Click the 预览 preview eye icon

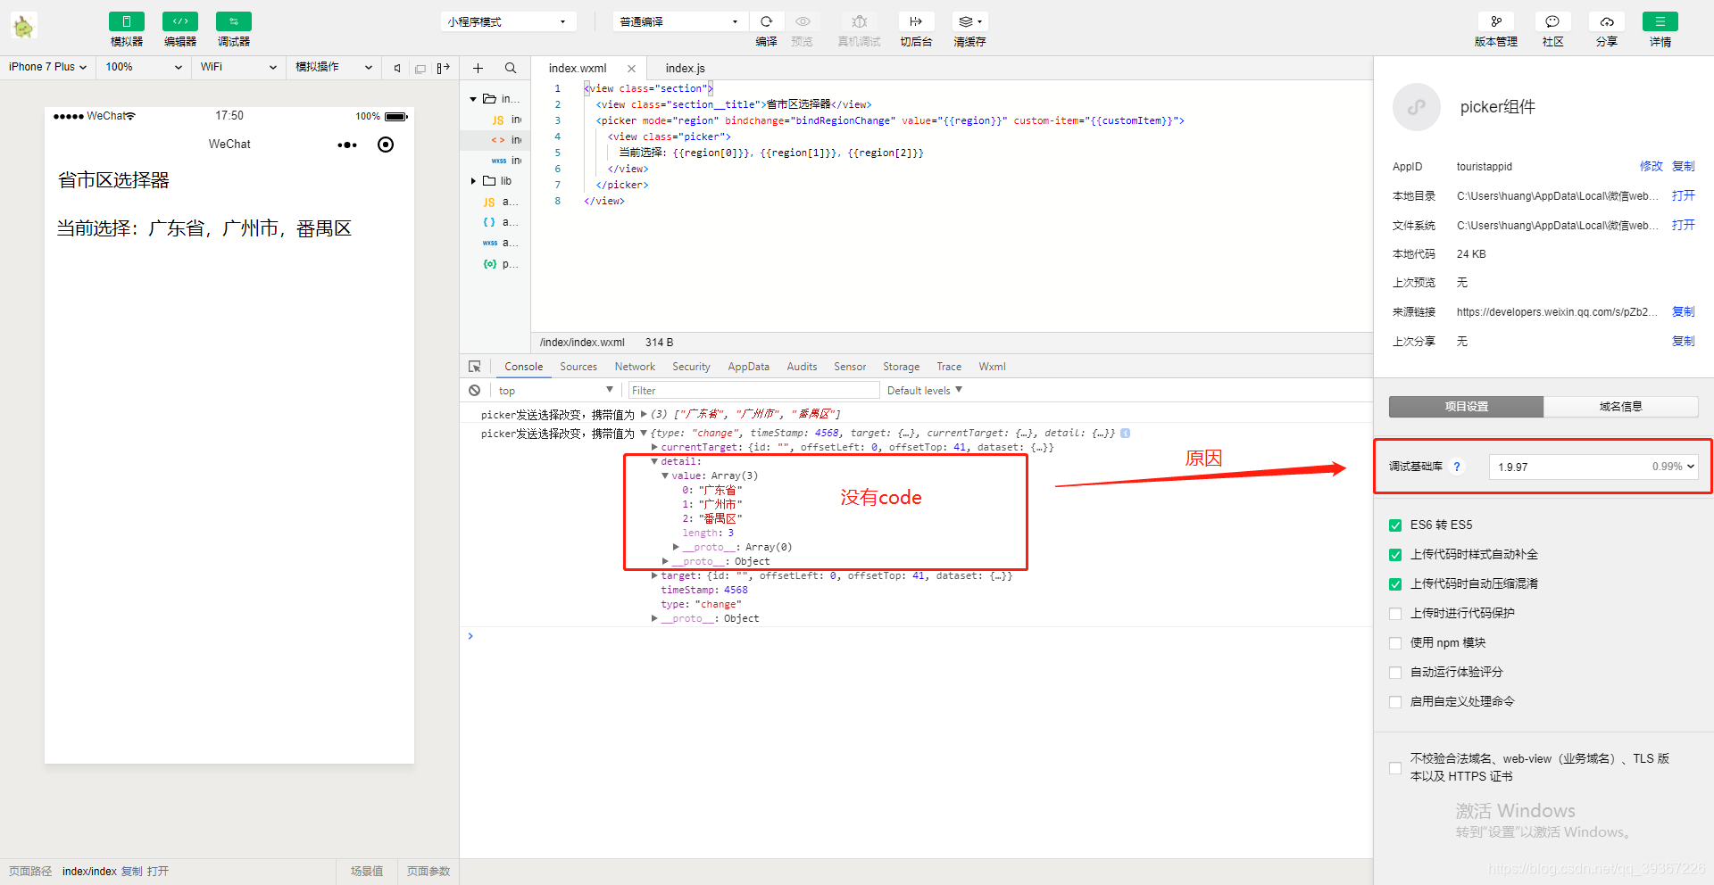pyautogui.click(x=803, y=21)
